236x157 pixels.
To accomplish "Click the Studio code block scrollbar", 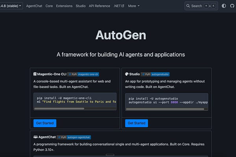I will 165,109.
